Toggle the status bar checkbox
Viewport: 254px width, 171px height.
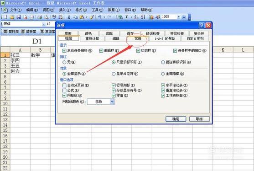click(138, 51)
